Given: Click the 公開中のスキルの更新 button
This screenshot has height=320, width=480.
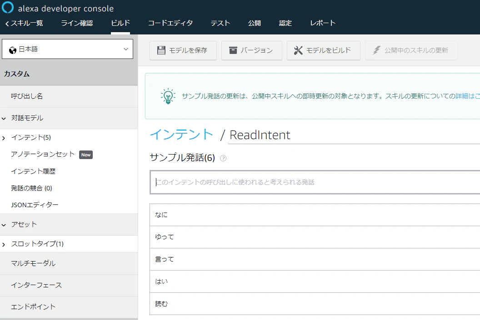Looking at the screenshot, I should [411, 50].
